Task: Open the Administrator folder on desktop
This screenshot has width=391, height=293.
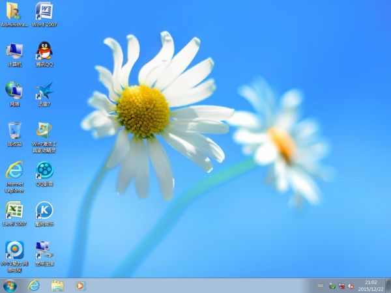Action: 14,12
